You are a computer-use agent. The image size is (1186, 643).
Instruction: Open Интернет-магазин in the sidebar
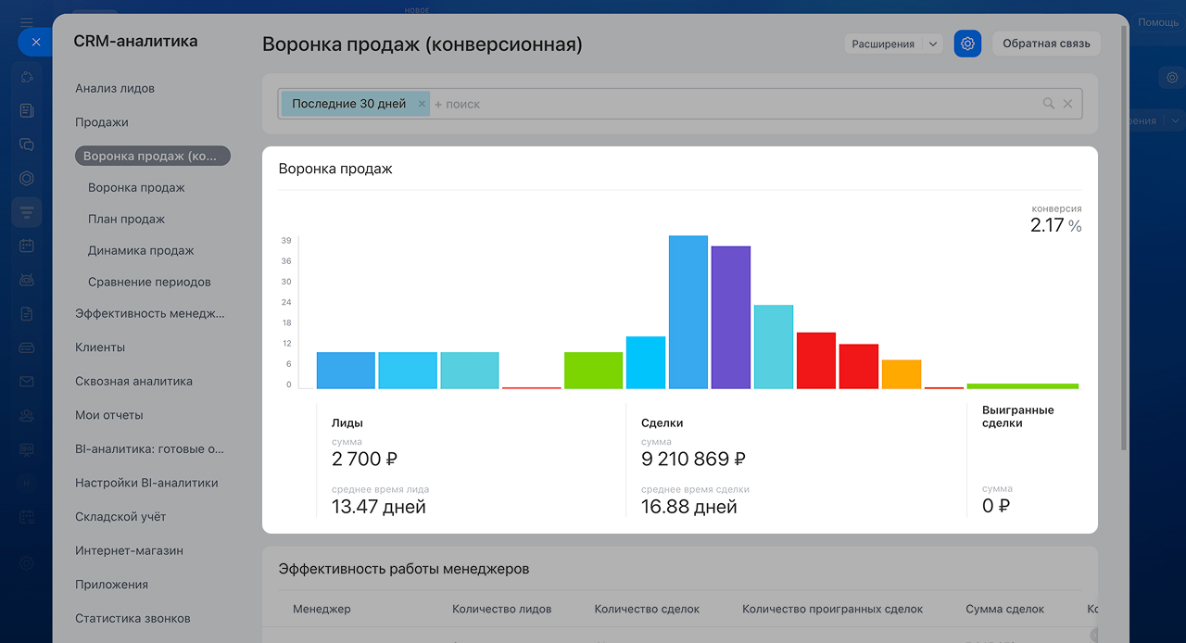point(130,550)
